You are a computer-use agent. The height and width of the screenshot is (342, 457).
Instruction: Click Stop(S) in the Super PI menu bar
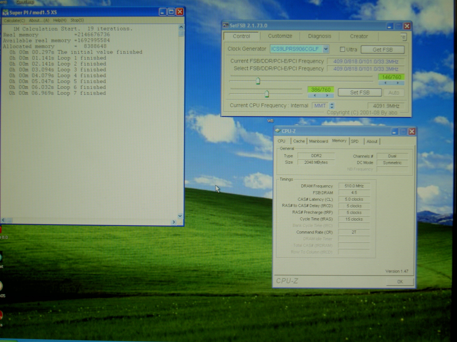[77, 21]
